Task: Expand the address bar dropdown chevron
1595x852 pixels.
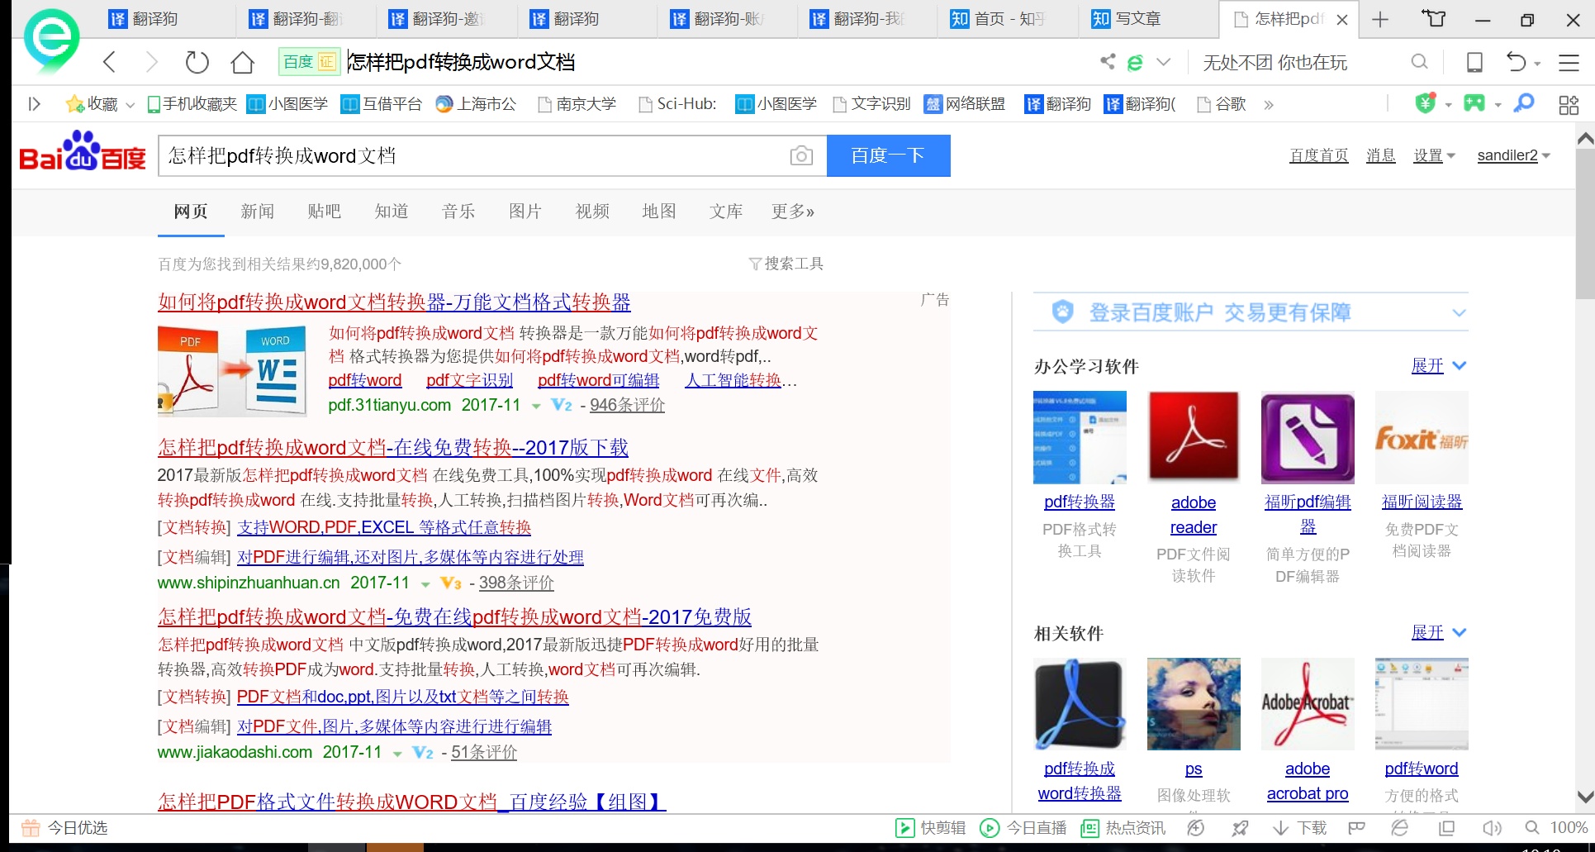Action: 1164,62
